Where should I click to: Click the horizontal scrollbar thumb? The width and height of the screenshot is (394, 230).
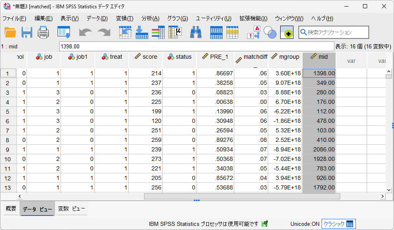pyautogui.click(x=242, y=196)
